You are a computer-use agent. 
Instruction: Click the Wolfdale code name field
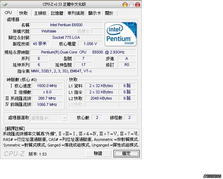pyautogui.click(x=49, y=31)
